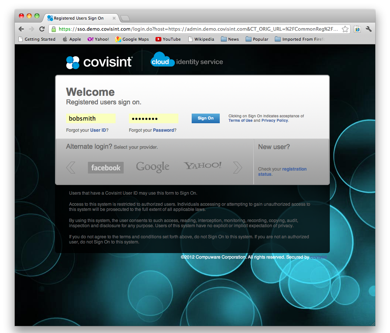Click the browser forward arrow

point(32,29)
